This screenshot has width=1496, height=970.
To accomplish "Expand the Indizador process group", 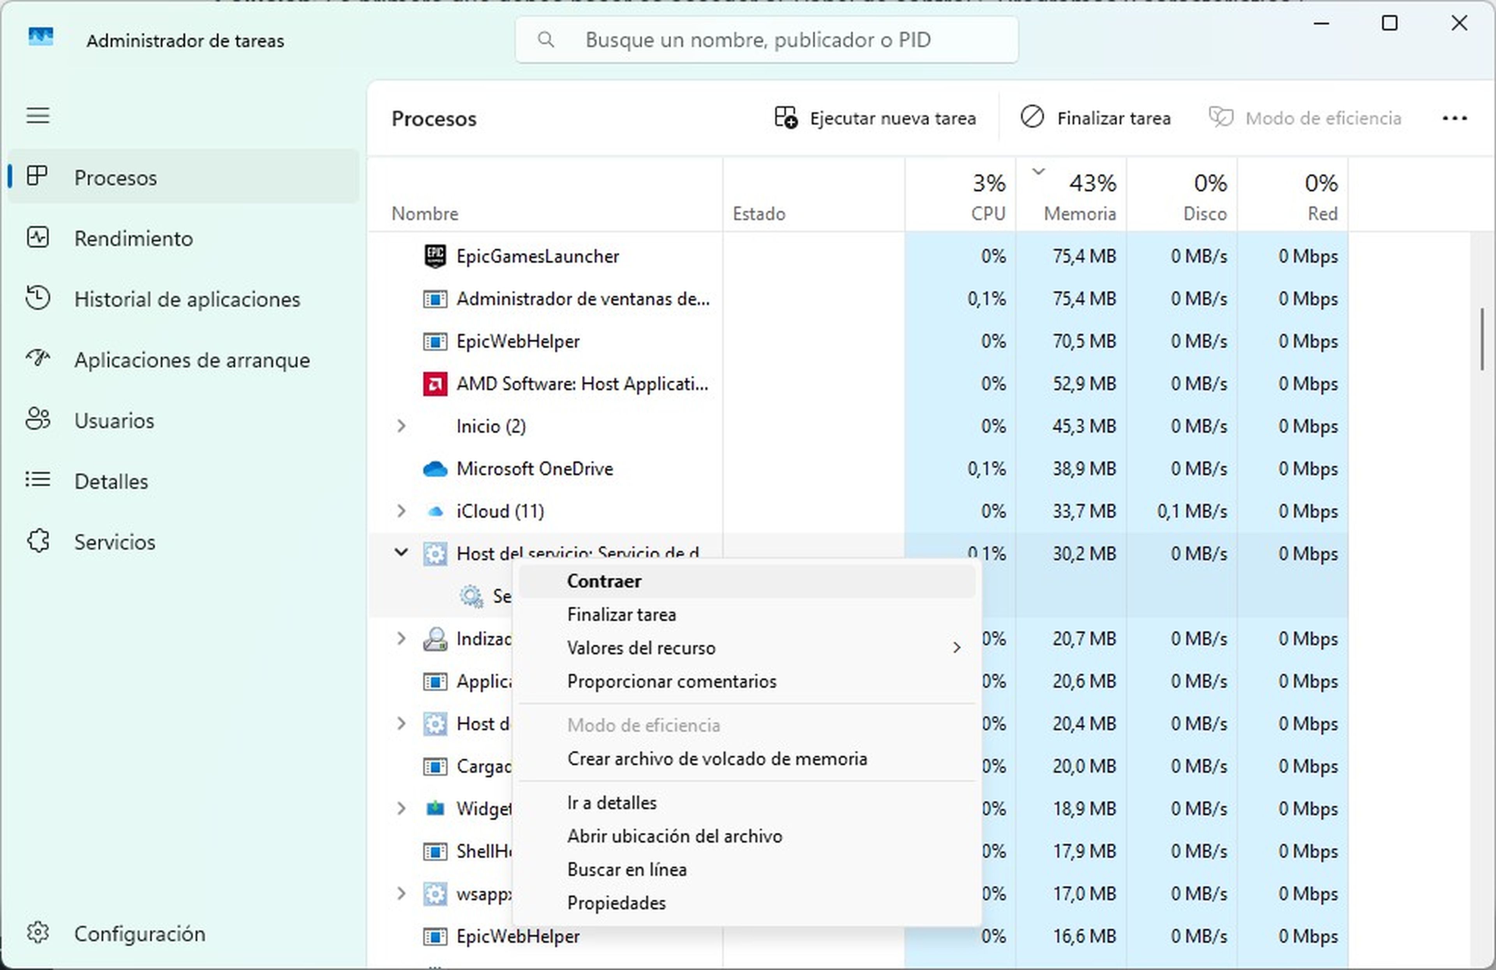I will click(401, 639).
